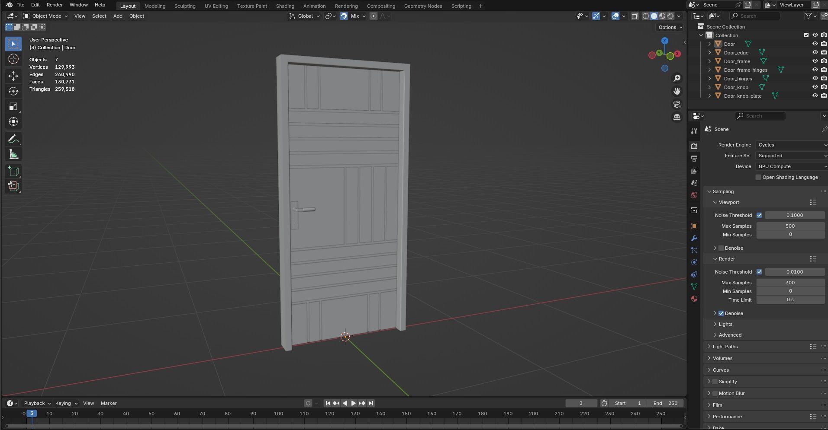Open the Options popover button
Viewport: 828px width, 430px height.
[x=670, y=27]
